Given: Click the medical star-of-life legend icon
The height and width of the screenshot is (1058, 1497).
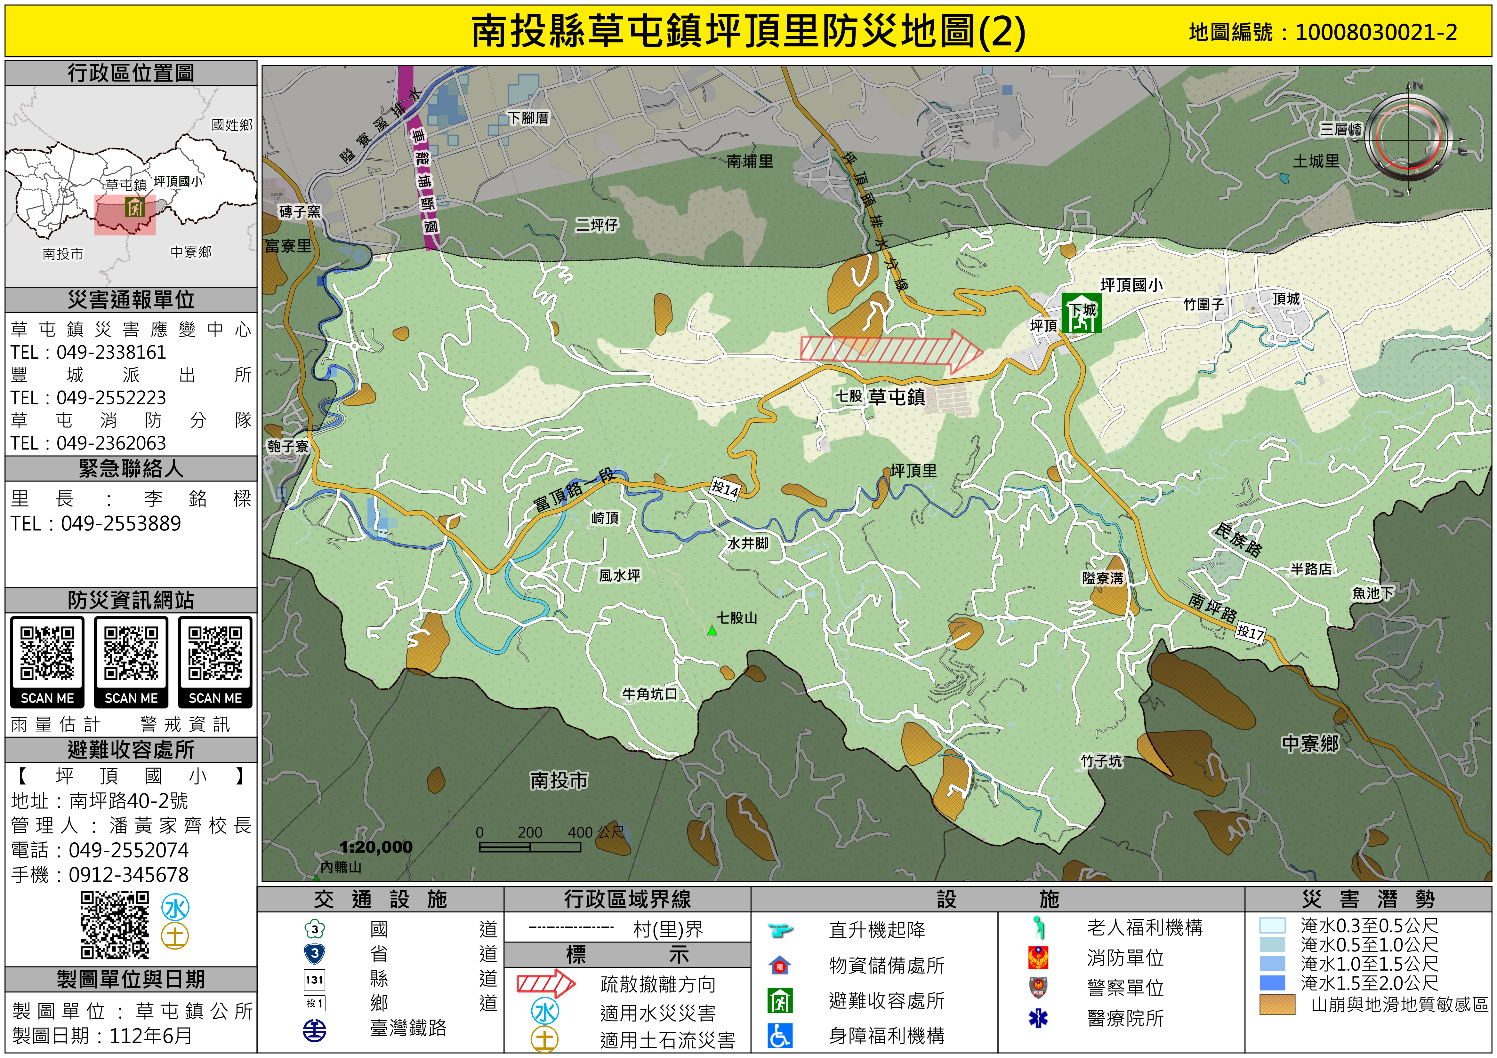Looking at the screenshot, I should (1038, 1018).
